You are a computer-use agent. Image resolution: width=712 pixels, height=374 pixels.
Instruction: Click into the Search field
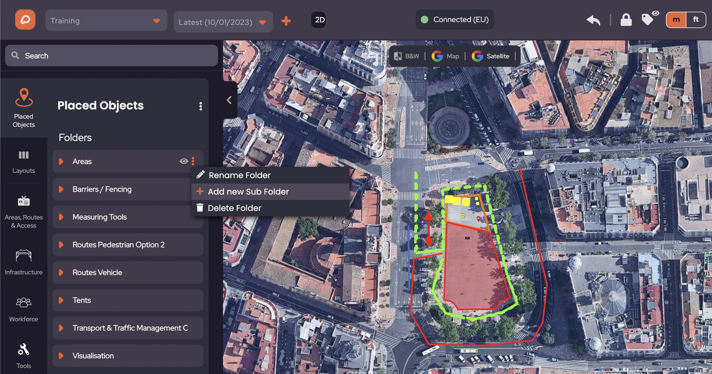click(111, 56)
